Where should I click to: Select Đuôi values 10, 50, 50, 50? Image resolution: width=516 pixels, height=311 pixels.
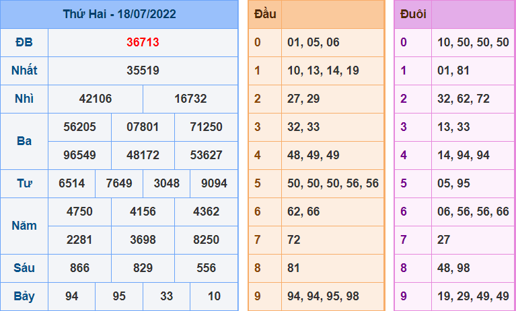click(473, 42)
